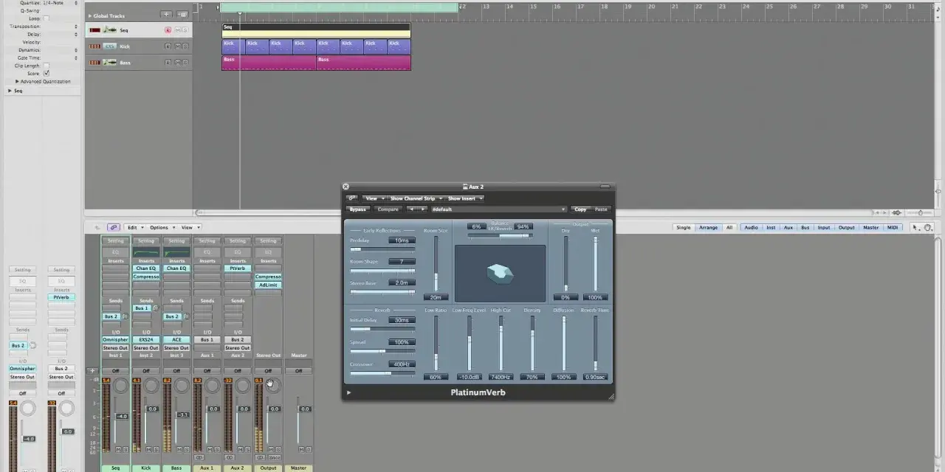The height and width of the screenshot is (472, 945).
Task: Uncheck the Score checkbox
Action: pos(46,74)
